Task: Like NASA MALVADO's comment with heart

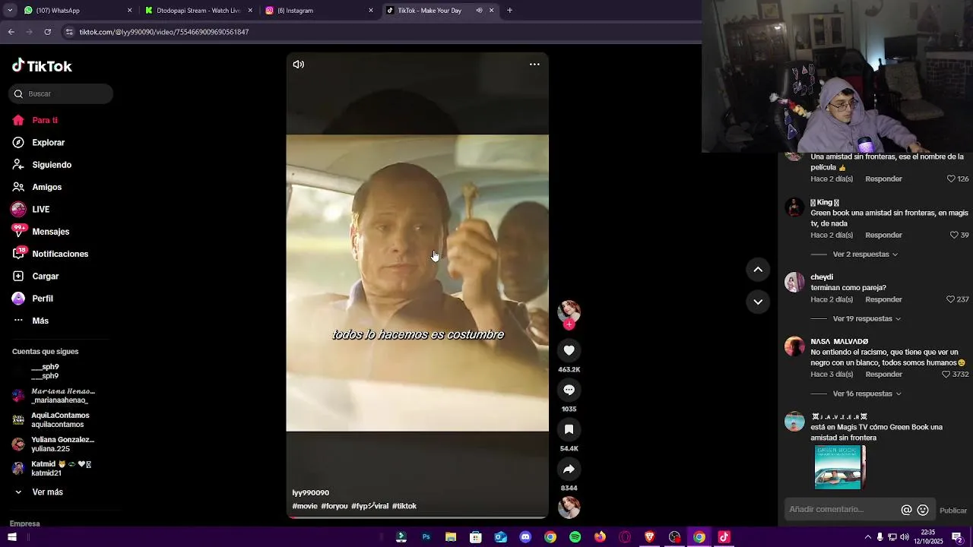Action: pos(946,375)
